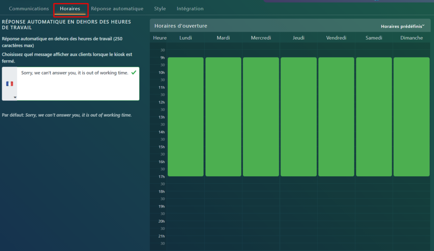Image resolution: width=434 pixels, height=251 pixels.
Task: Open the language dropdown arrow under the flag
Action: 15,98
